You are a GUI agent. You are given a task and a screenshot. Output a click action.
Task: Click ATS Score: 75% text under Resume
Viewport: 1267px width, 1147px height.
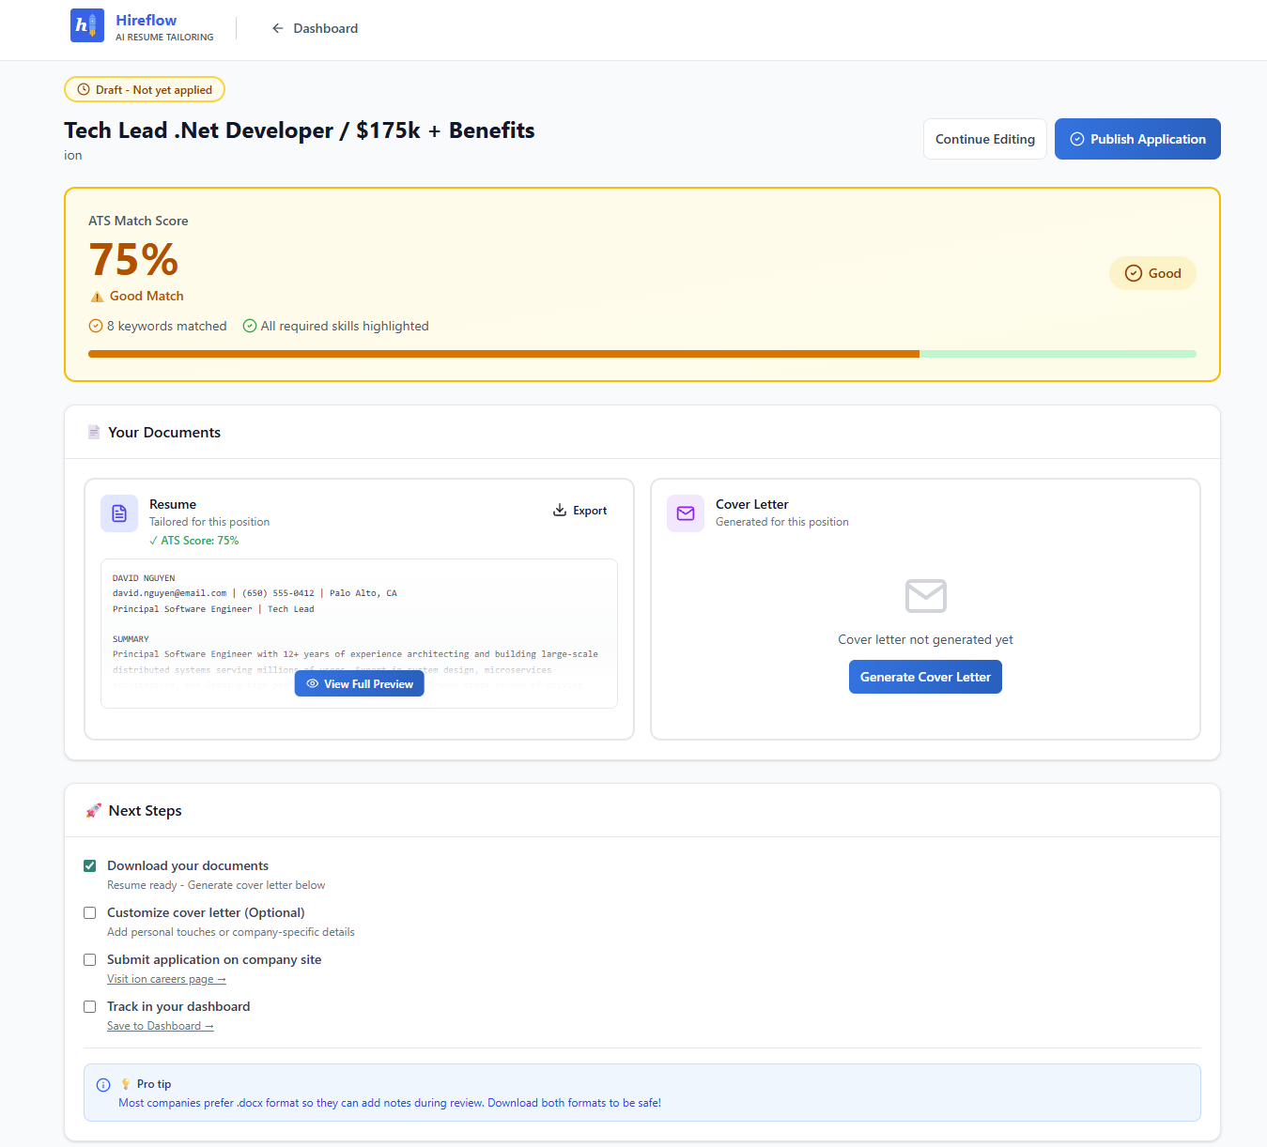point(194,541)
